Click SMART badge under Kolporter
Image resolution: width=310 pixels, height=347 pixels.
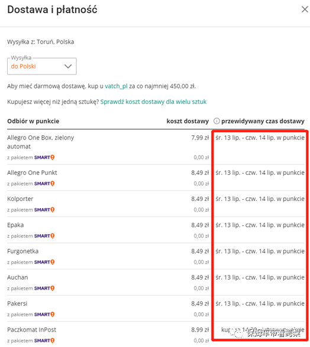44,210
